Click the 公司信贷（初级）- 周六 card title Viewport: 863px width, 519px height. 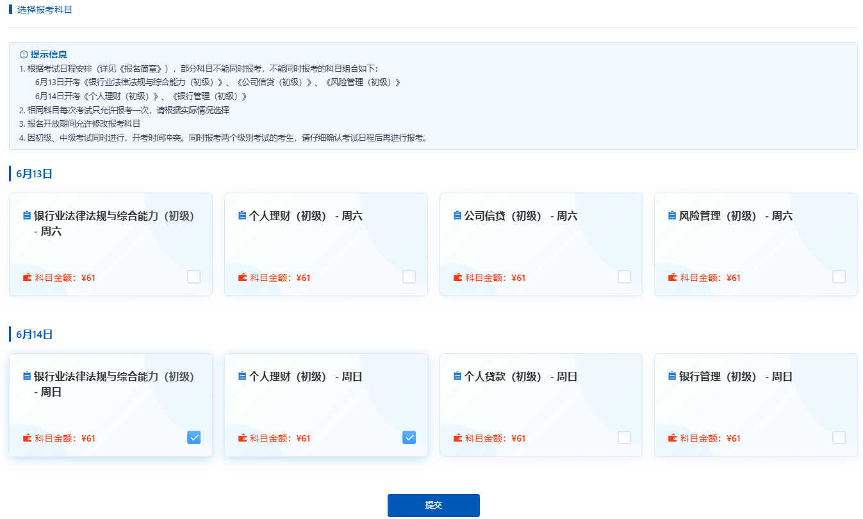520,216
